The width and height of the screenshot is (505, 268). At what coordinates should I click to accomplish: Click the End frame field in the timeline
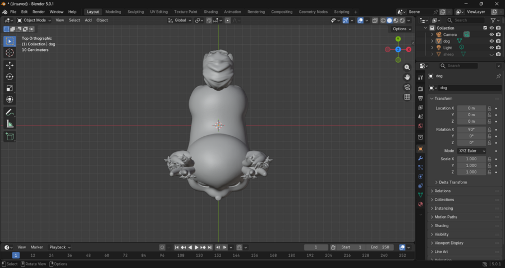tap(380, 247)
